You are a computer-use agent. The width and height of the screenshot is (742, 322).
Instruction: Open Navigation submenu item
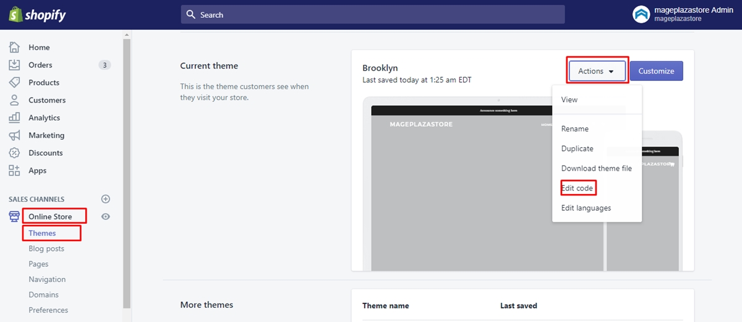[47, 279]
